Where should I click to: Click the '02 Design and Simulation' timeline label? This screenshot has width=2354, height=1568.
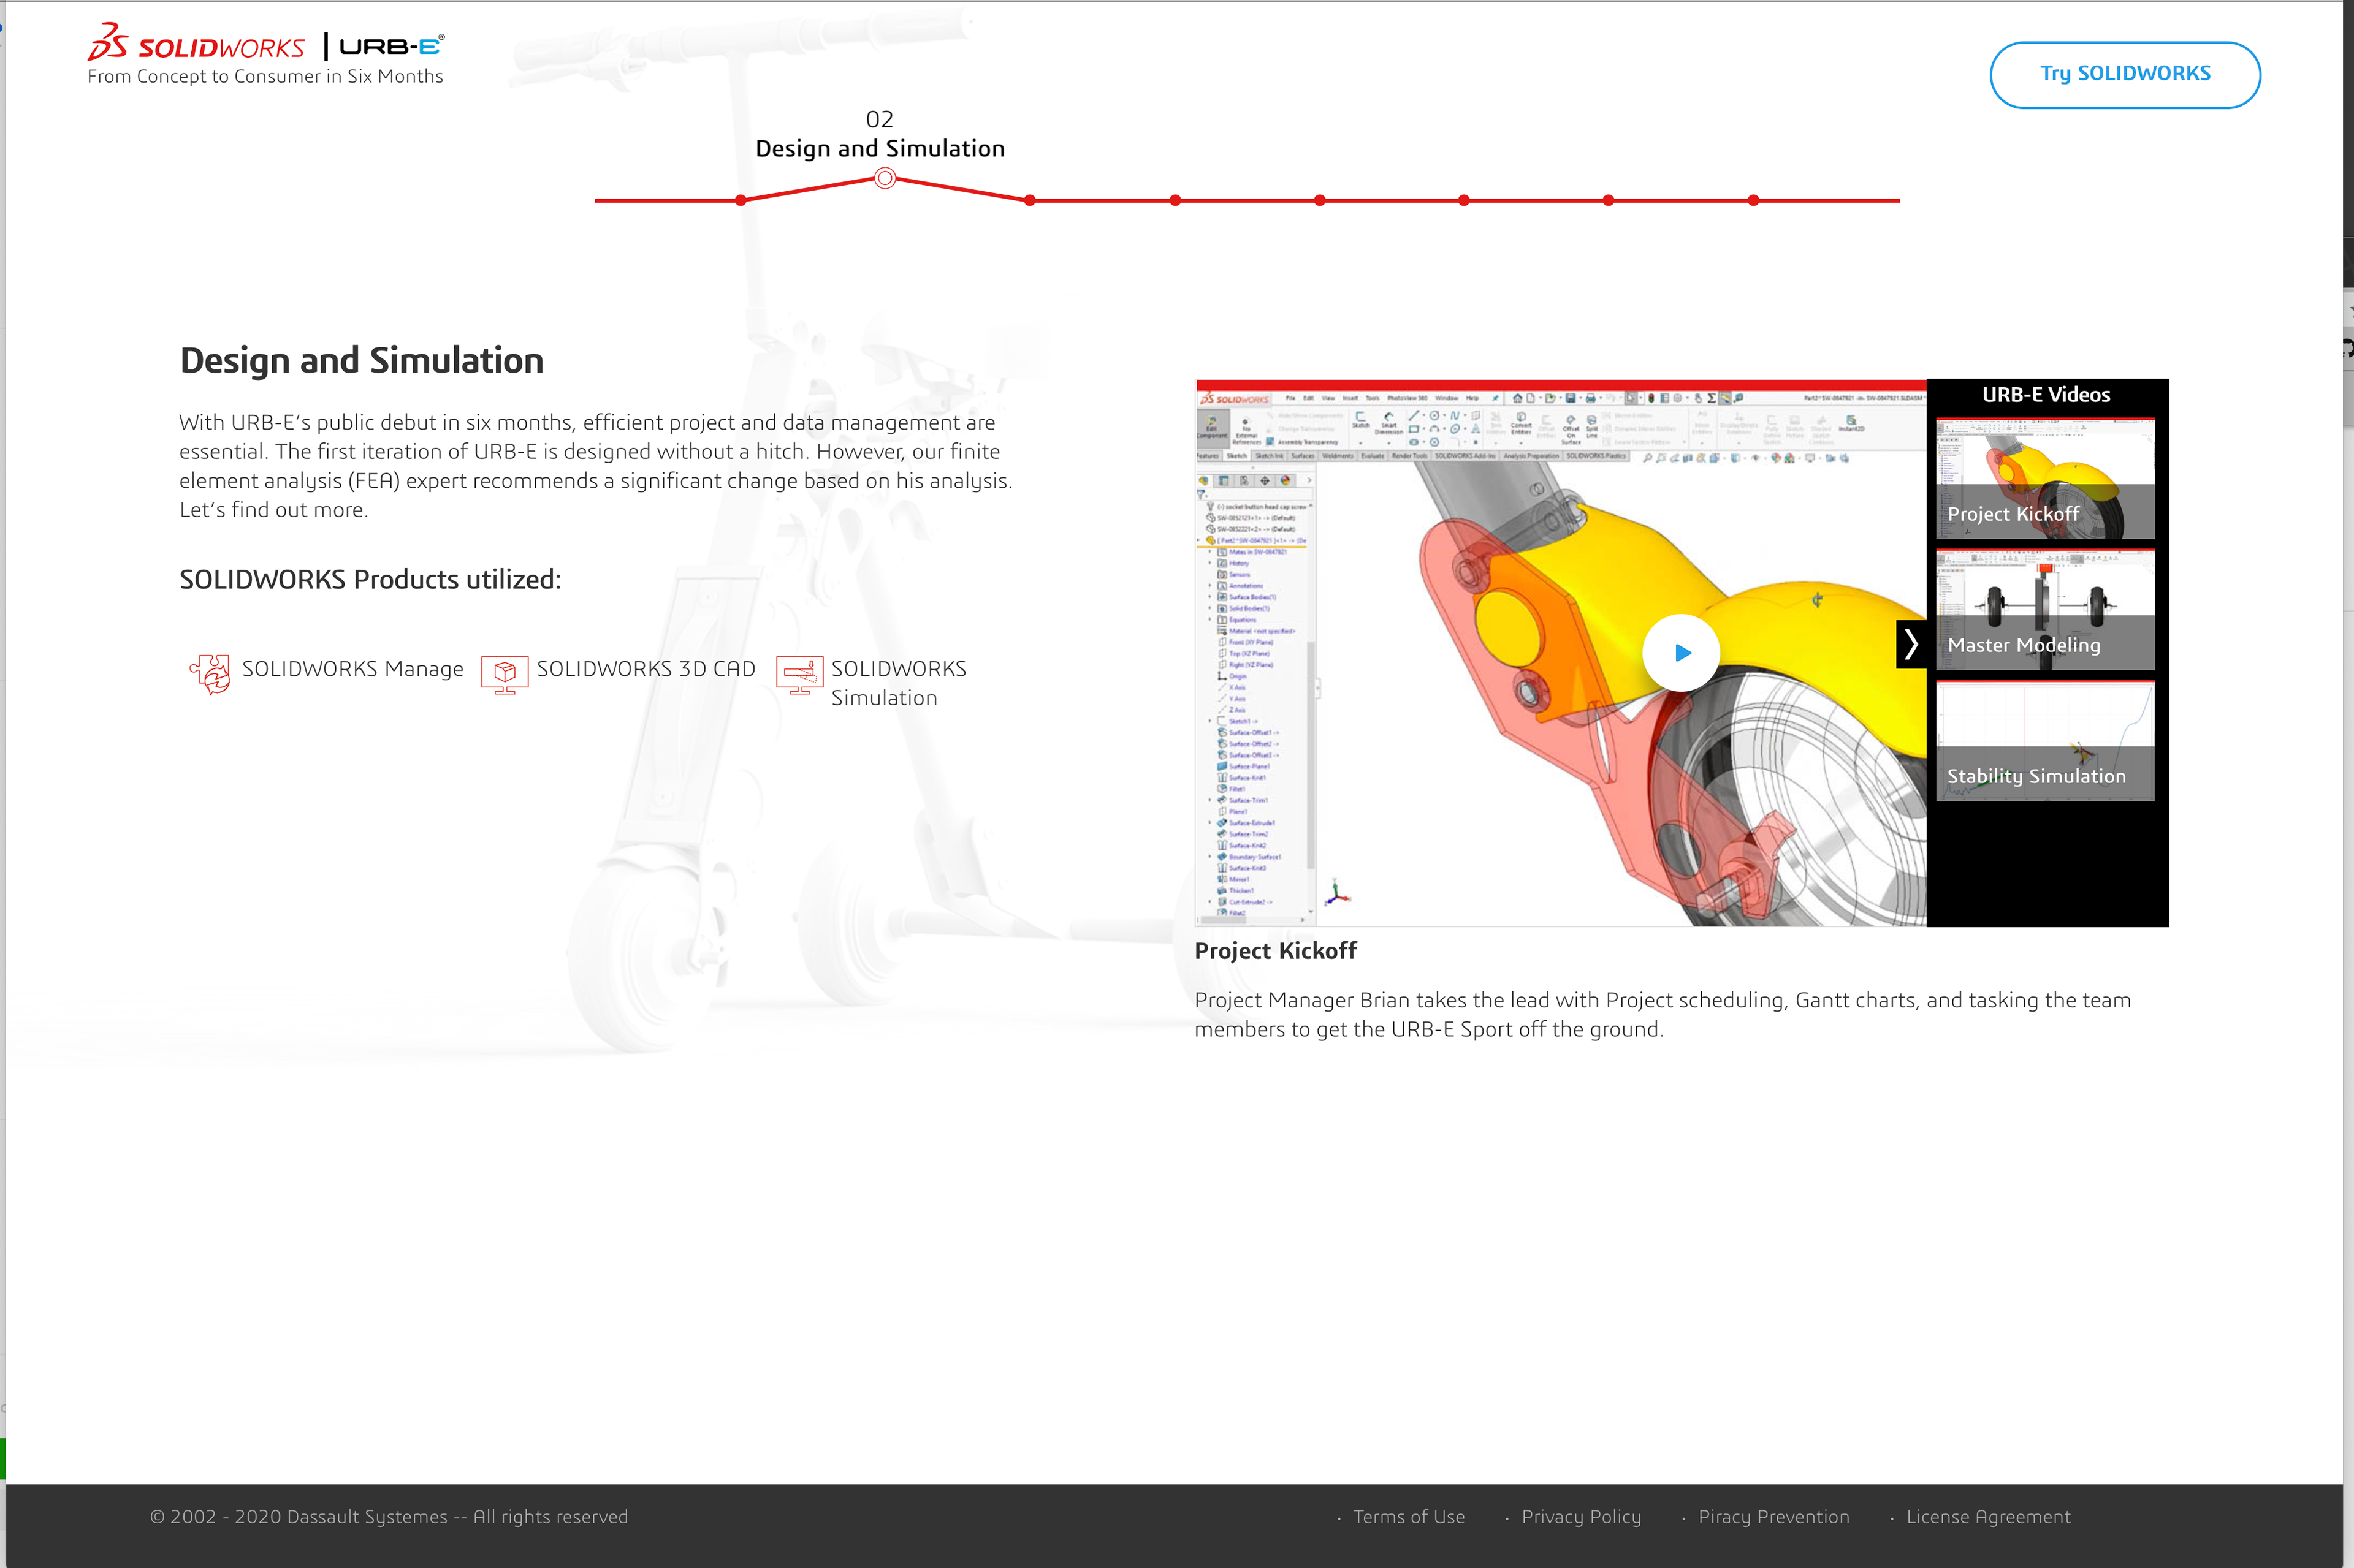point(880,134)
